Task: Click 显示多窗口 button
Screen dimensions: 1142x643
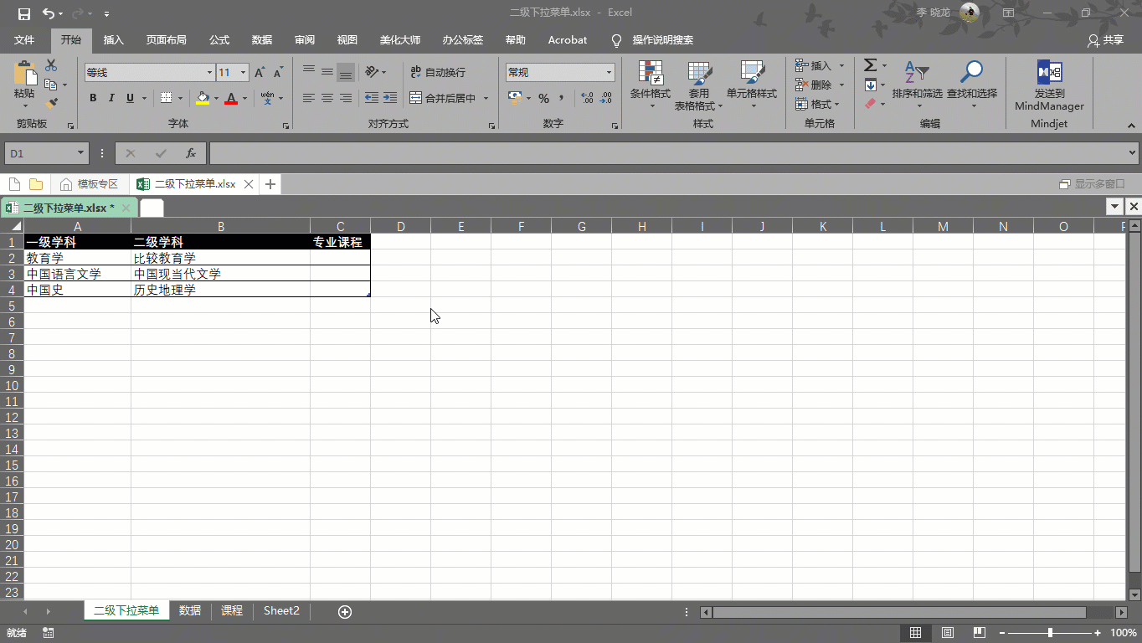Action: (x=1093, y=184)
